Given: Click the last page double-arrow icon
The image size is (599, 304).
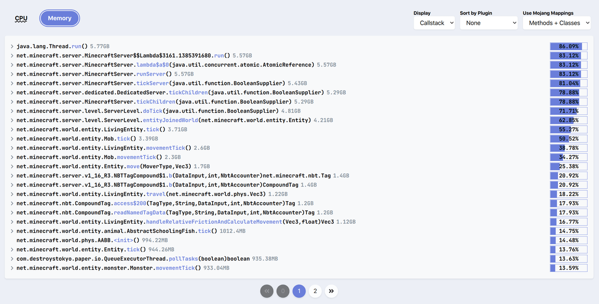Looking at the screenshot, I should click(331, 291).
